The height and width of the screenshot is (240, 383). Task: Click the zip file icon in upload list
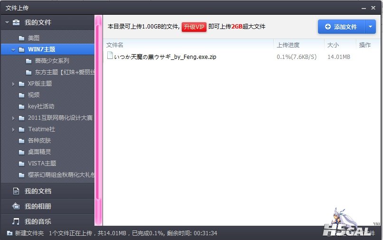coord(110,56)
